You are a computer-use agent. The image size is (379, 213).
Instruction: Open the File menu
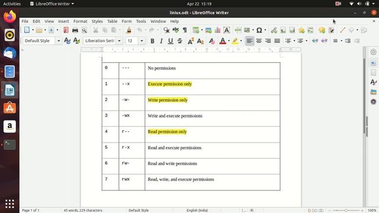click(25, 21)
